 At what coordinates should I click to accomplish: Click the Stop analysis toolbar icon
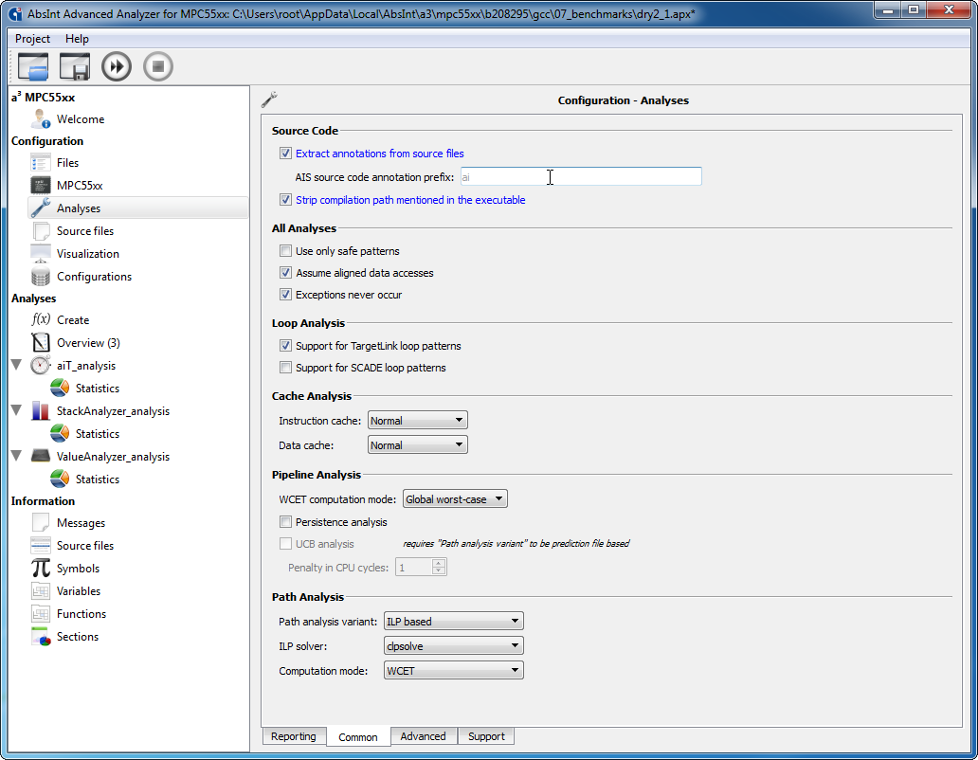[158, 66]
